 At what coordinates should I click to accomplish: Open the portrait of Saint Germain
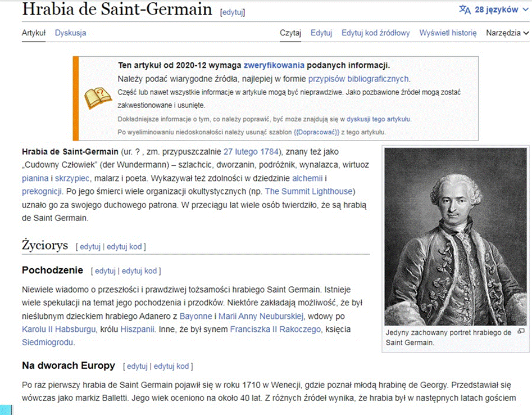coord(456,236)
